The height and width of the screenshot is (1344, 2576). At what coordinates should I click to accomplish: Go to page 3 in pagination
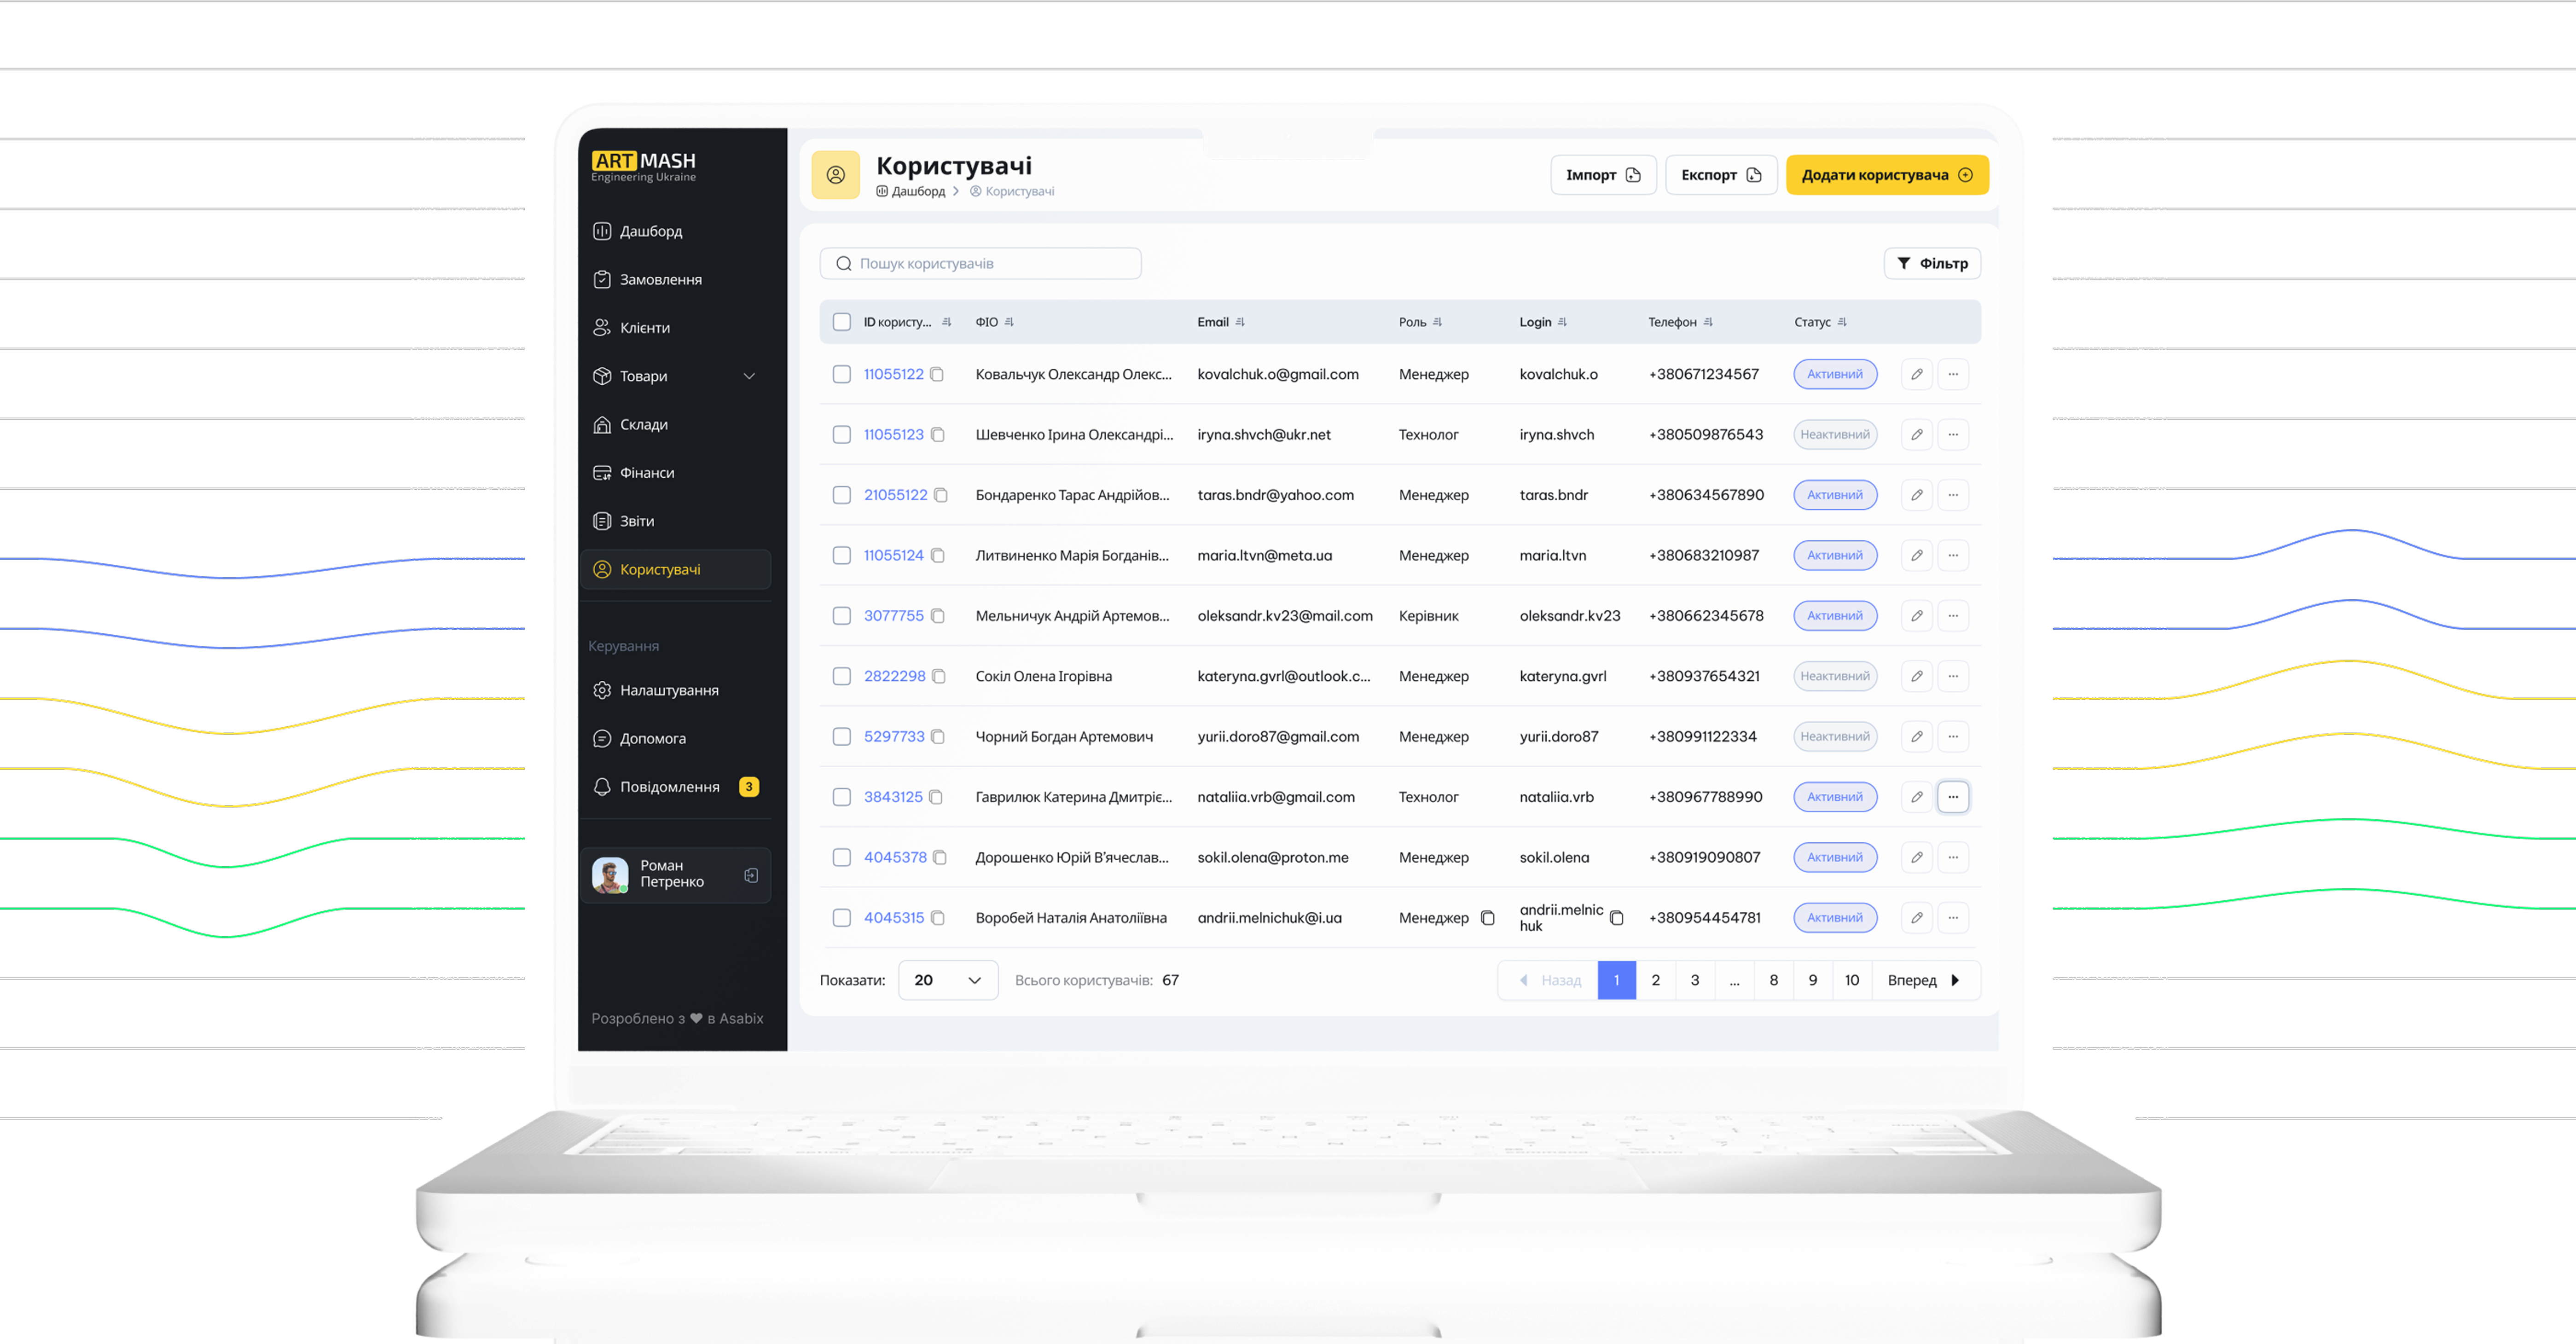coord(1694,980)
